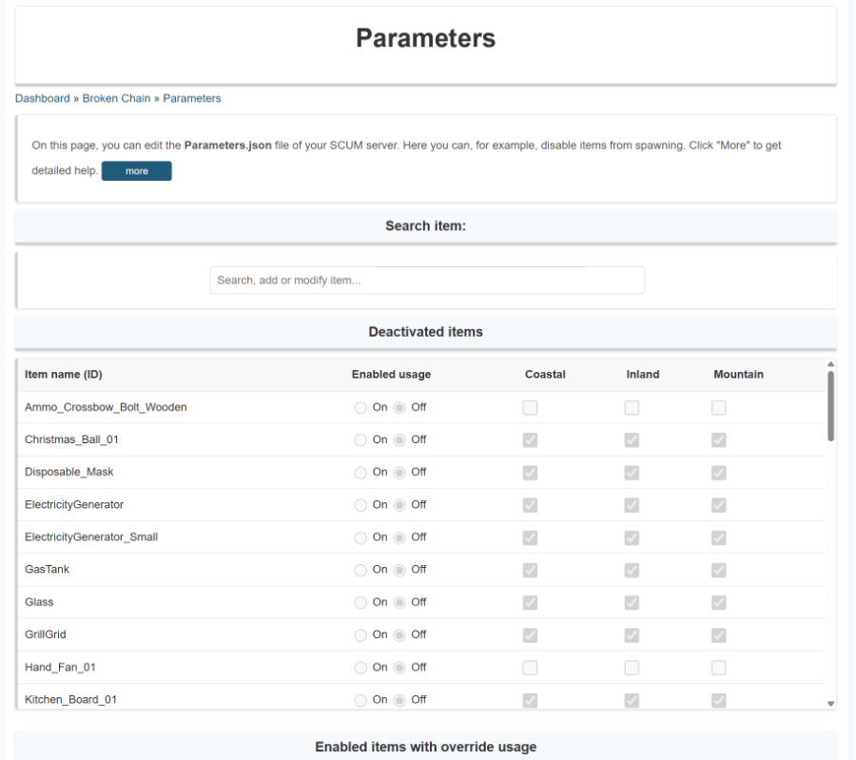Set Disposable_Mask usage to On
The height and width of the screenshot is (760, 856).
(360, 472)
